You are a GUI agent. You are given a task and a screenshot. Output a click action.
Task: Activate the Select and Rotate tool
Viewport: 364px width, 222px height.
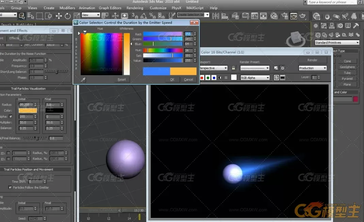pyautogui.click(x=67, y=16)
